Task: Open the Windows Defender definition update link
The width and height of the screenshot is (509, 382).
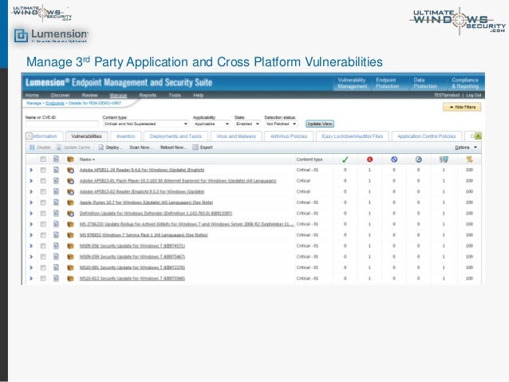Action: (156, 214)
